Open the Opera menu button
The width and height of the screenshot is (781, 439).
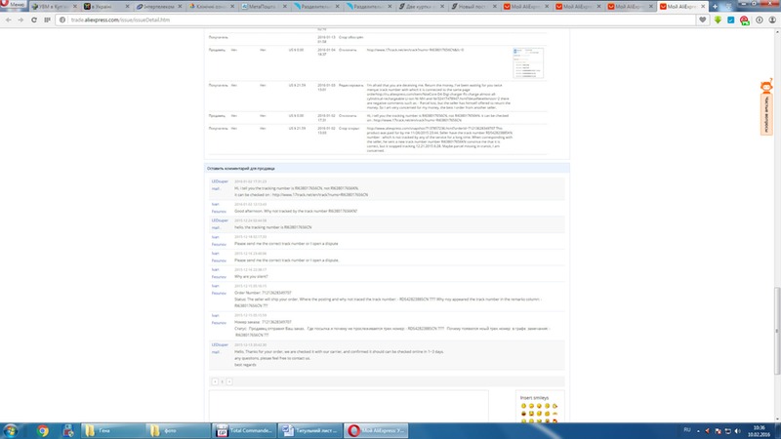point(14,5)
